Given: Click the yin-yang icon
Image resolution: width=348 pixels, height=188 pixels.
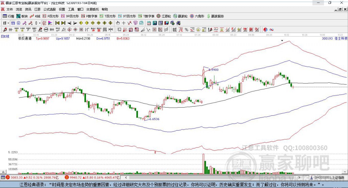Looking at the screenshot, I should pos(265,30).
